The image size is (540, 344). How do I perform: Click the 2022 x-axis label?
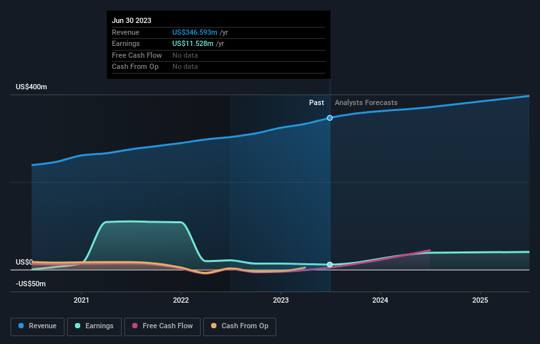pos(181,301)
